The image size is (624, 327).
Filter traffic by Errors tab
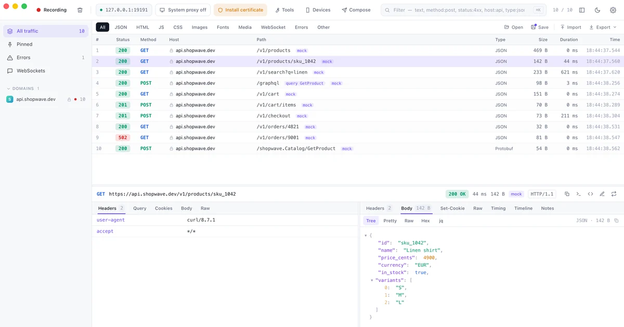click(x=301, y=27)
